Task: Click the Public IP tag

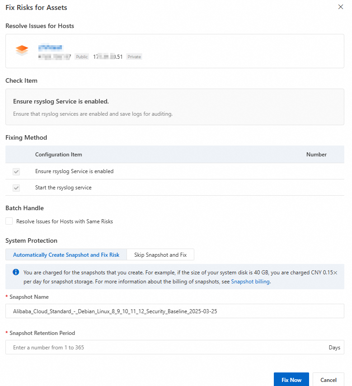Action: pos(82,57)
